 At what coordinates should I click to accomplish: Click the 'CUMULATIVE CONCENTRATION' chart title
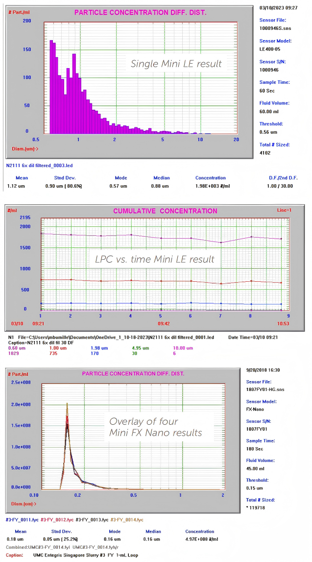pos(165,211)
